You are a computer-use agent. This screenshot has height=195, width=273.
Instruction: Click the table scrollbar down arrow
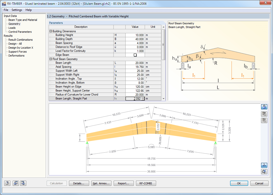click(163, 99)
